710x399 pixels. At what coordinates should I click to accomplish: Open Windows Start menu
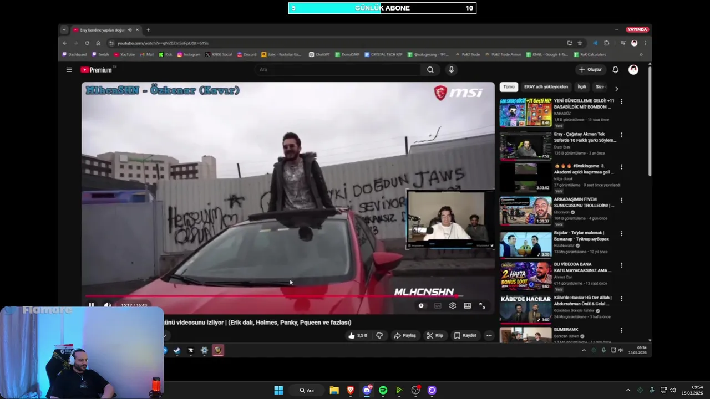pyautogui.click(x=278, y=390)
